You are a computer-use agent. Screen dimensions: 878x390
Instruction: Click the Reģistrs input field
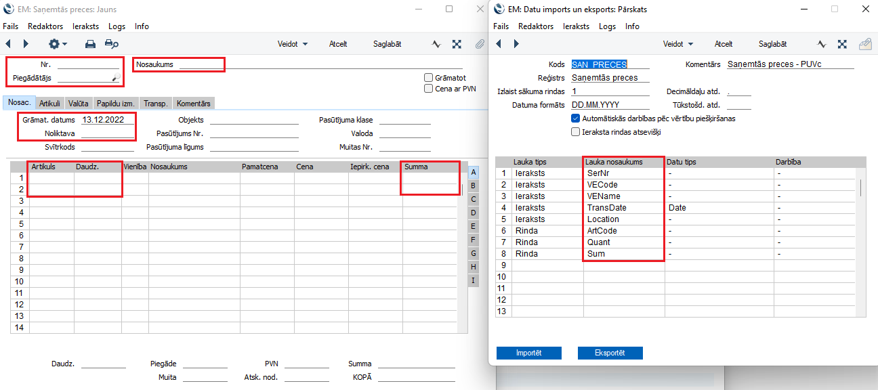click(x=610, y=78)
